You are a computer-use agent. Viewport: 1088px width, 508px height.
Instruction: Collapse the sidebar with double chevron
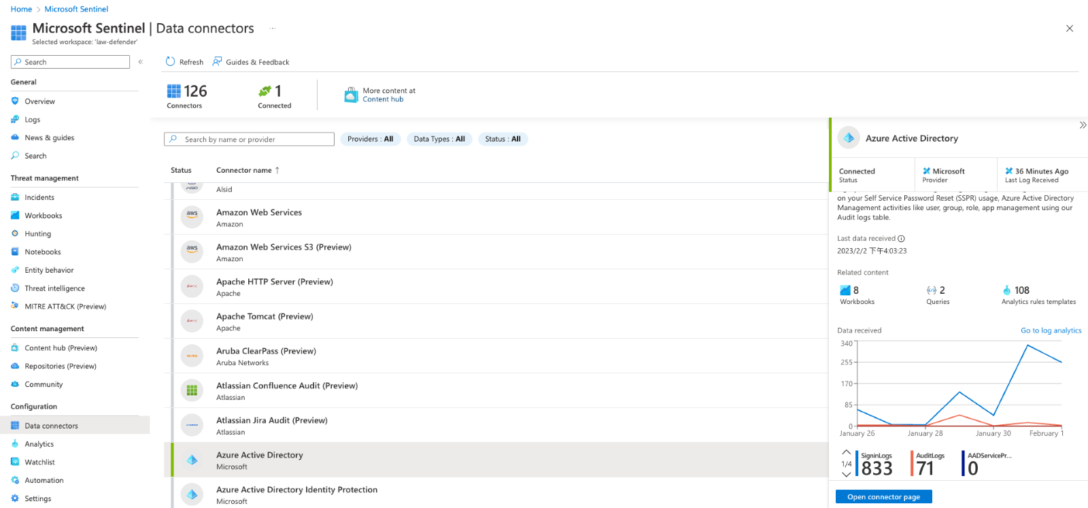(x=141, y=62)
